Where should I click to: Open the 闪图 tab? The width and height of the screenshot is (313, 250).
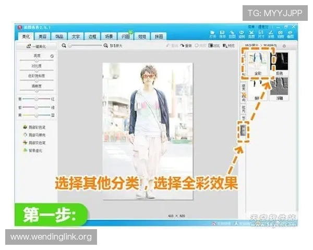pyautogui.click(x=126, y=36)
